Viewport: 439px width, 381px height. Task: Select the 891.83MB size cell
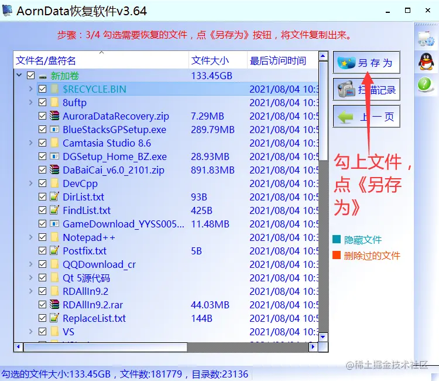pos(212,170)
